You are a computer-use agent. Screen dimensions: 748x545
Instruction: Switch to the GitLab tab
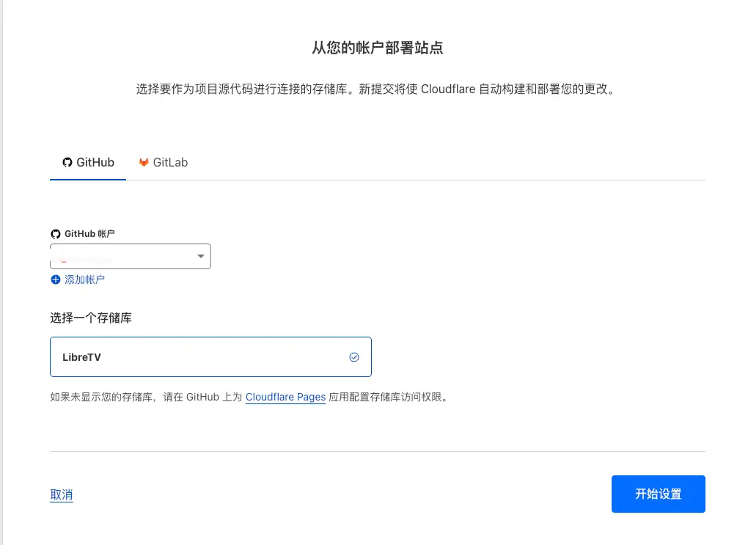(163, 163)
